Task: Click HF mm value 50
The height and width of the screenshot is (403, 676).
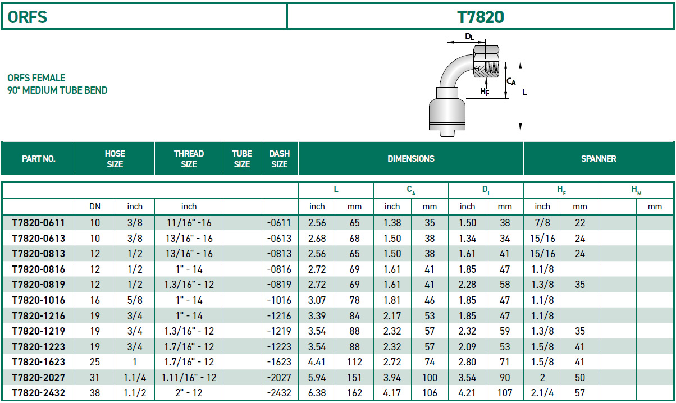Action: (580, 378)
